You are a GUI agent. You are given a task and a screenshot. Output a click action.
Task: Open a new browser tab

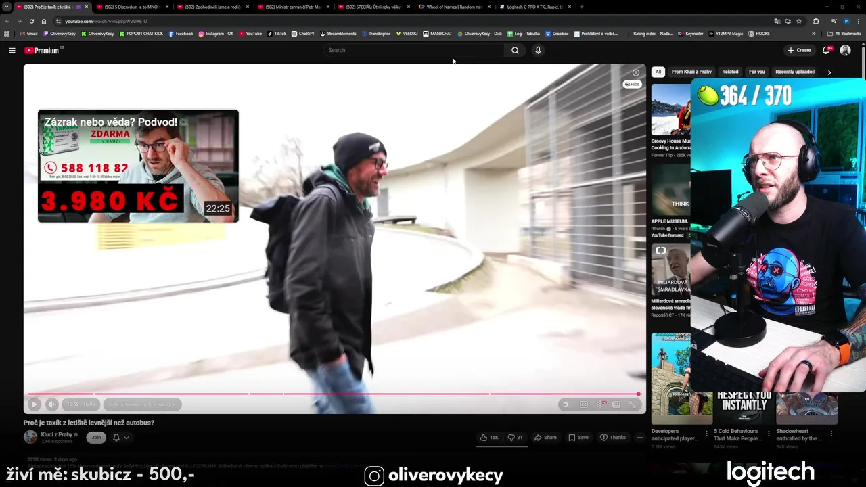coord(581,7)
